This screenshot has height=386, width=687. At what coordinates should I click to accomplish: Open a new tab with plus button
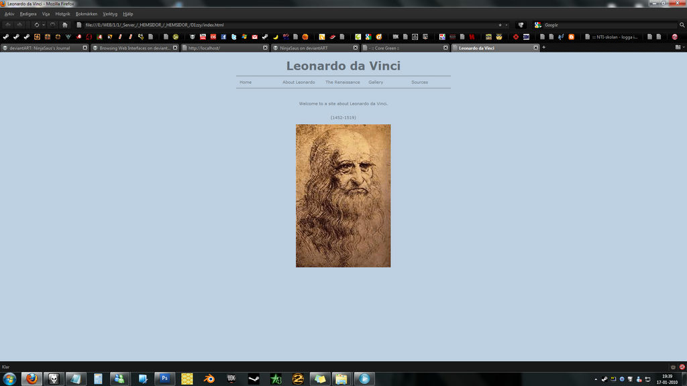(543, 48)
